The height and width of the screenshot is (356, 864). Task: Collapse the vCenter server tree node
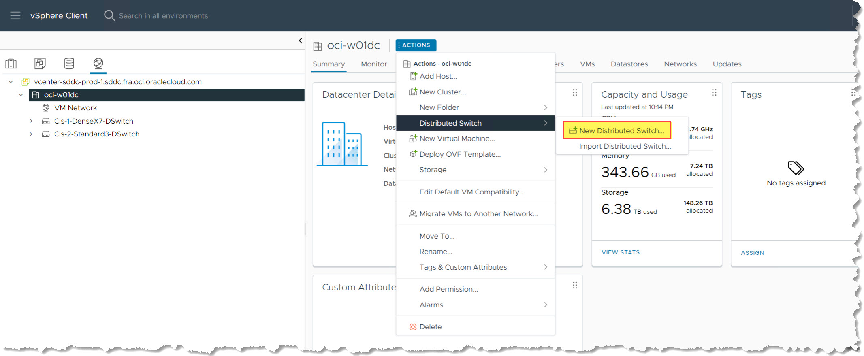11,82
